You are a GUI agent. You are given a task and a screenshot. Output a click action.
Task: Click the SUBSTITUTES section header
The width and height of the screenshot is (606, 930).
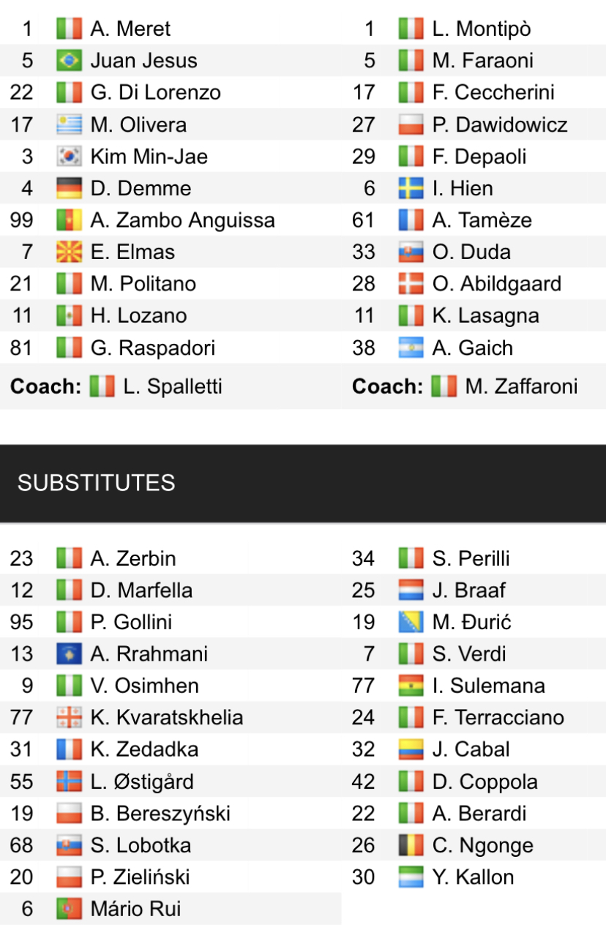click(96, 483)
